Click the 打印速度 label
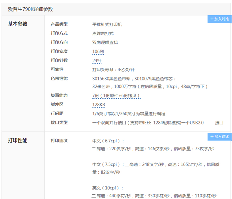 (x=59, y=141)
